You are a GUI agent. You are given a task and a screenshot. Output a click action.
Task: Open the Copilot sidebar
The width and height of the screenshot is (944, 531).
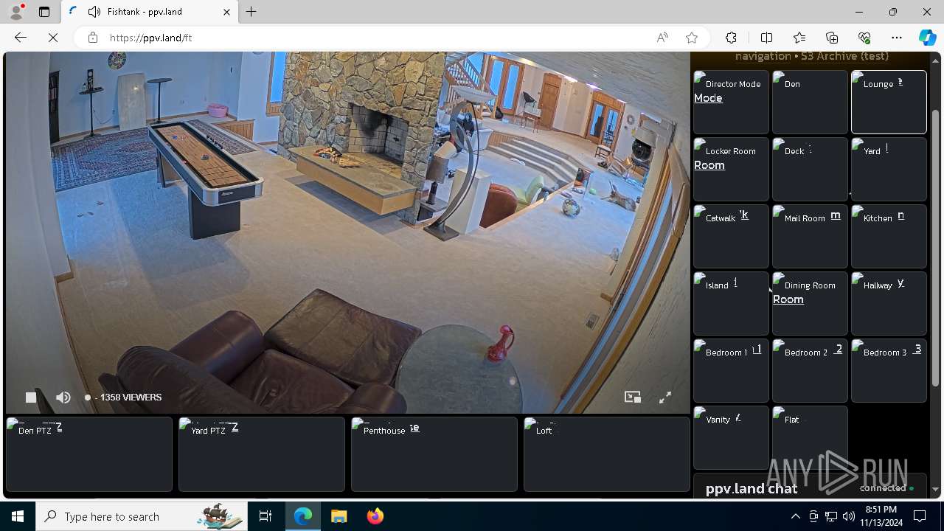927,38
